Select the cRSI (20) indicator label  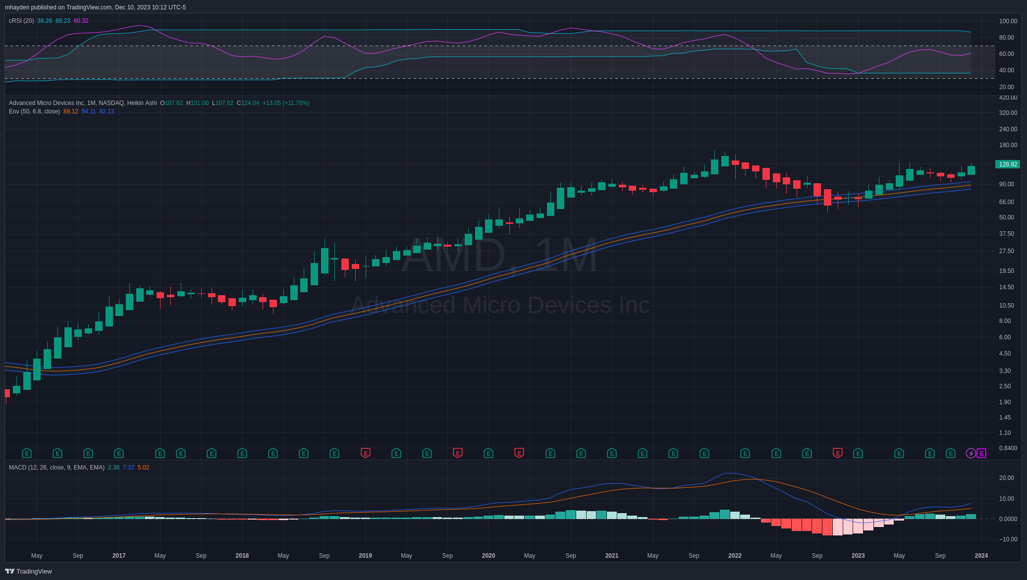click(x=21, y=21)
